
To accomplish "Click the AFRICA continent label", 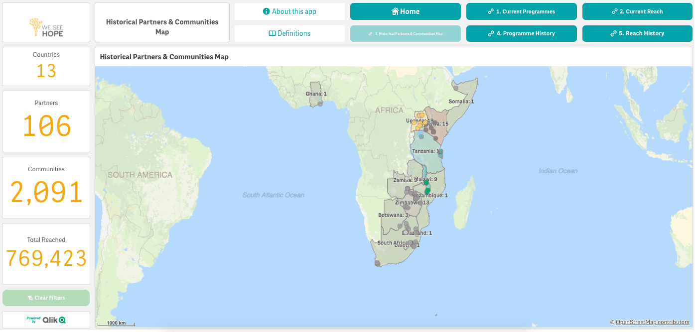I will point(389,110).
